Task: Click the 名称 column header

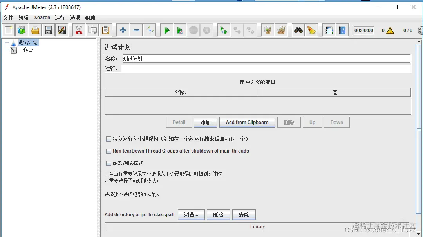Action: (181, 92)
